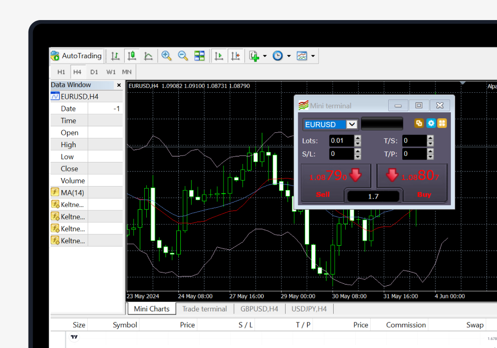Zoom out on the chart

coord(183,56)
